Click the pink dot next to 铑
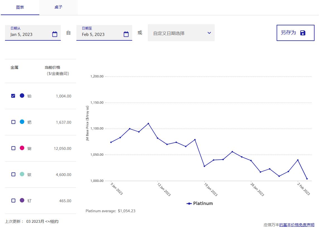 [x=22, y=148]
